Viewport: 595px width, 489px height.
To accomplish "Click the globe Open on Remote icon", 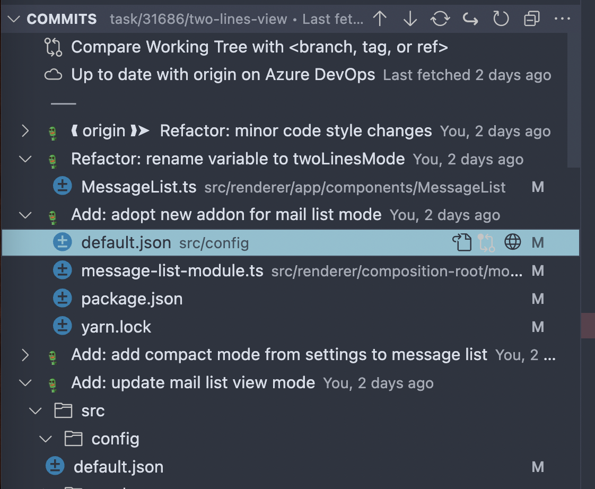I will 512,242.
